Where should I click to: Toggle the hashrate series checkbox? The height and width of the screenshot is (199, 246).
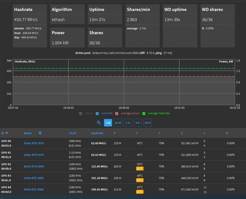click(97, 113)
